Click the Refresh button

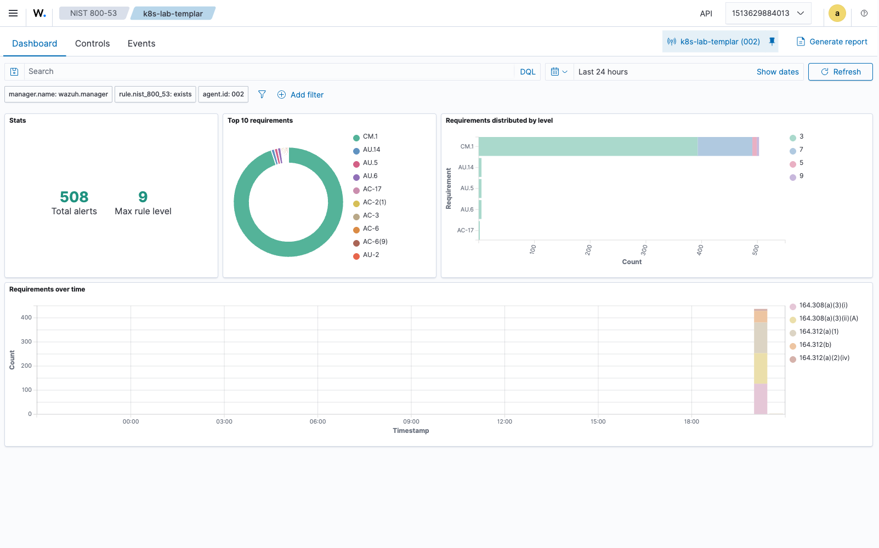pyautogui.click(x=840, y=72)
